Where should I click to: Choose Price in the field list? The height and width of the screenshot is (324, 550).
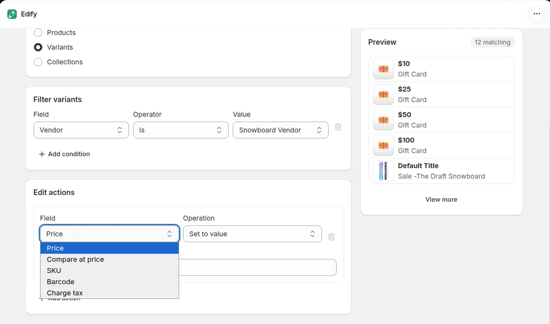click(x=110, y=249)
